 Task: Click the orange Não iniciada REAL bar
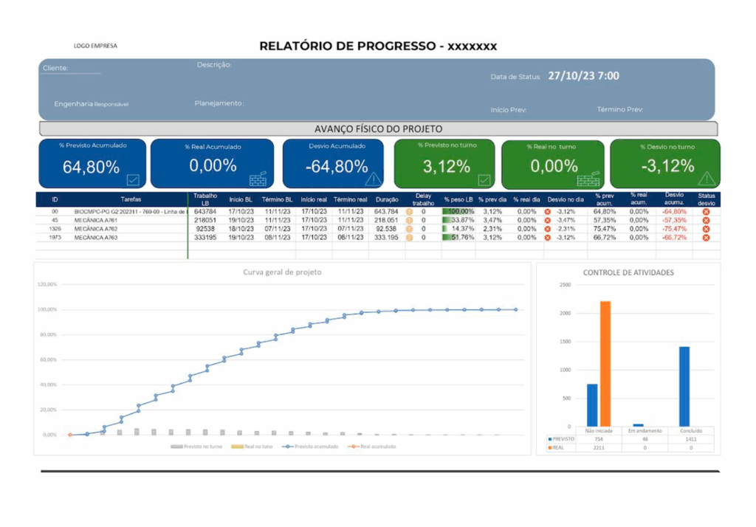coord(605,363)
